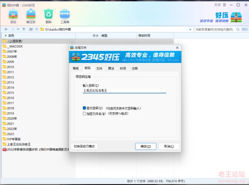Open address bar path dropdown

point(190,29)
